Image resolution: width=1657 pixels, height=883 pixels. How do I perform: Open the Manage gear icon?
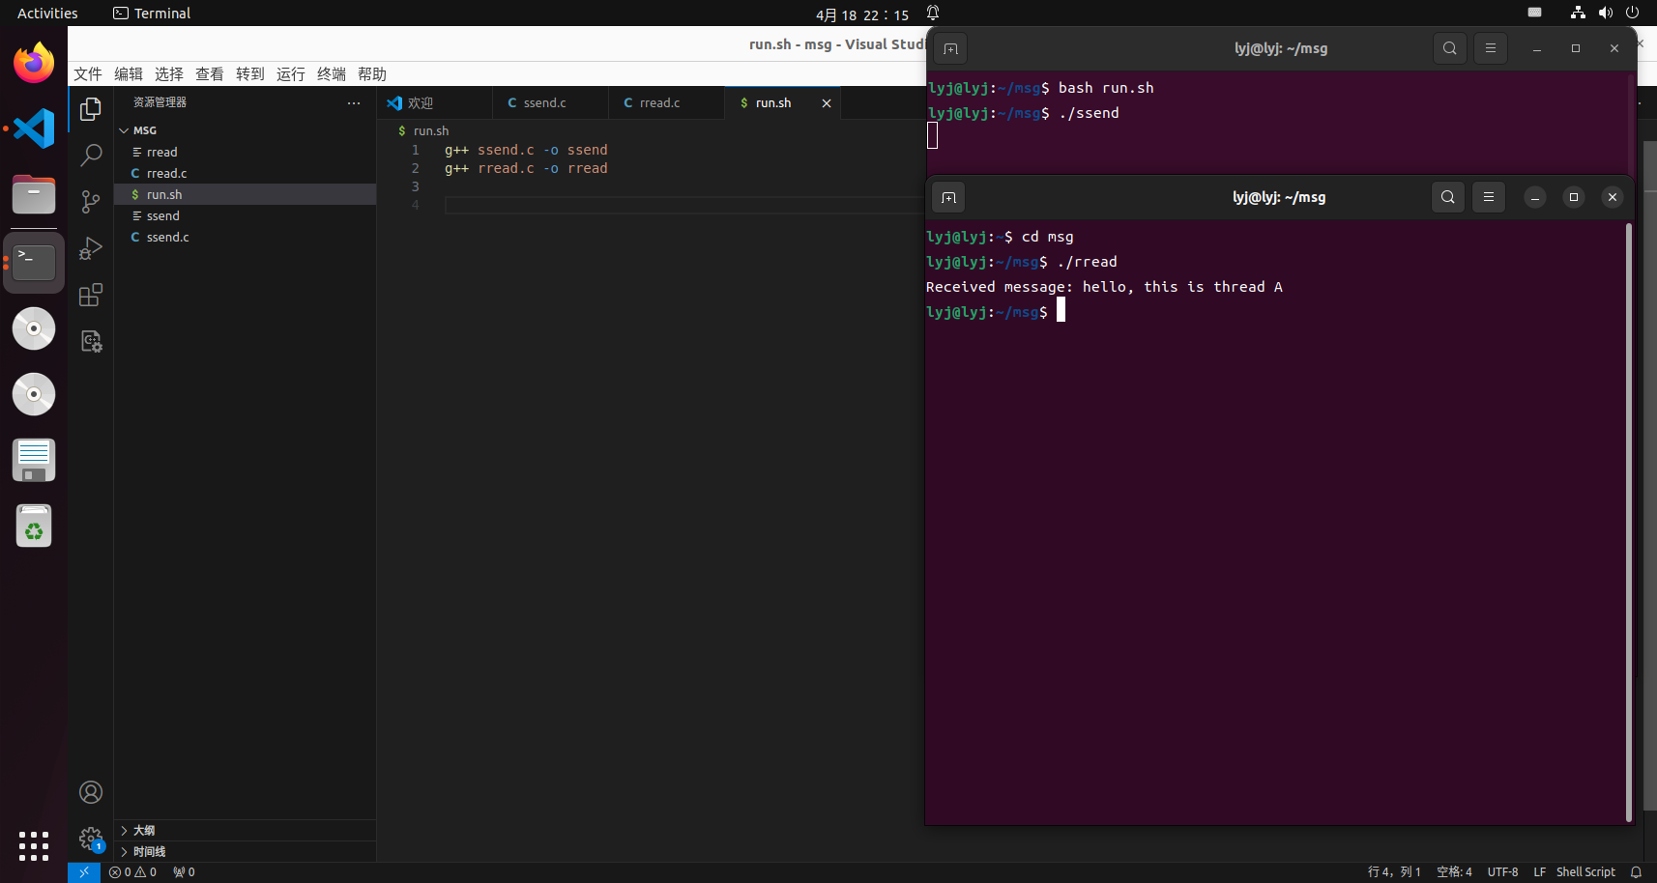pyautogui.click(x=91, y=839)
